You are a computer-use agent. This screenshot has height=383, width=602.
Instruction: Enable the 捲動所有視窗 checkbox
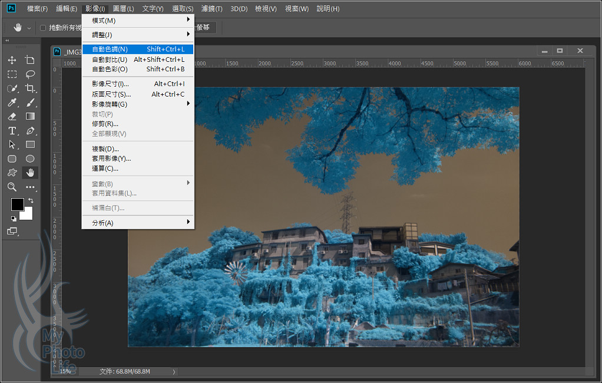click(x=43, y=28)
